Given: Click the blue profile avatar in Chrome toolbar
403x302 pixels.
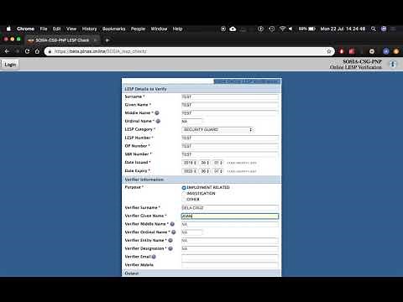Looking at the screenshot, I should (386, 51).
